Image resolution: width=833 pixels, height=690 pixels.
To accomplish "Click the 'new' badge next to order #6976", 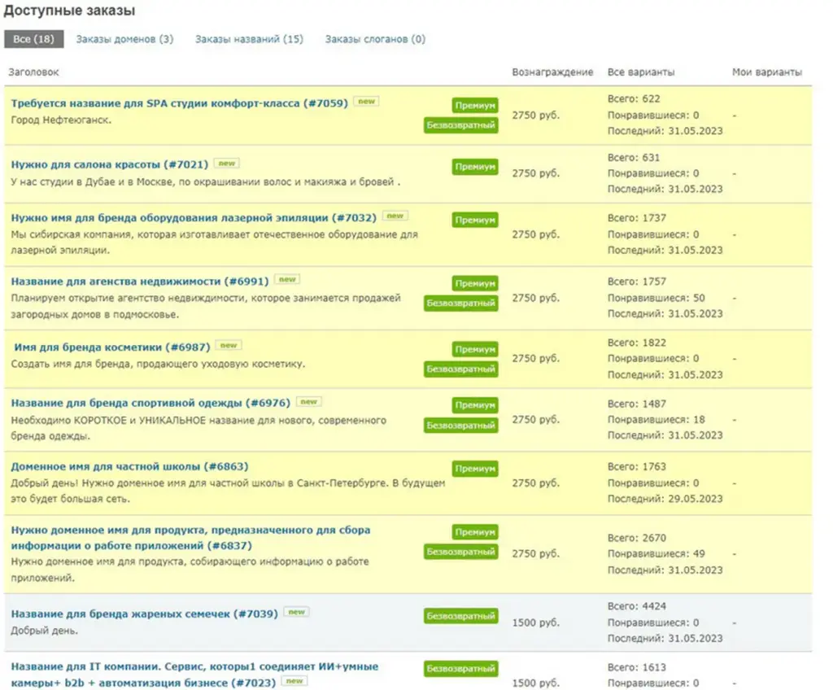I will (x=308, y=402).
